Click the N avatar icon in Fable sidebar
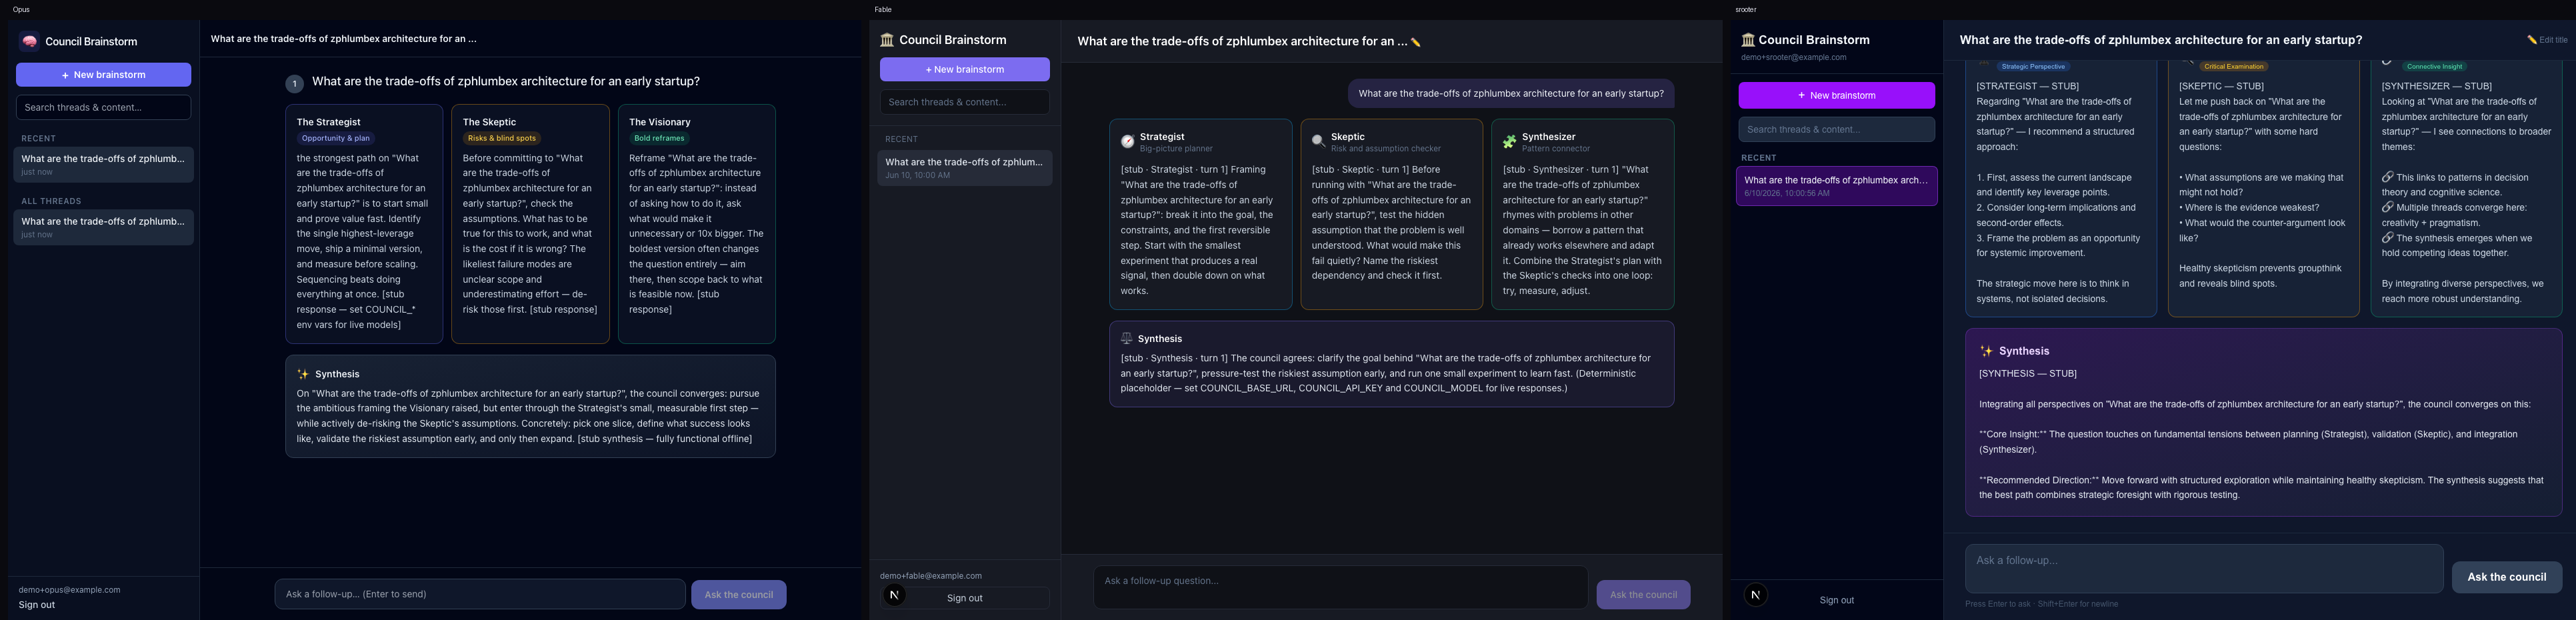2576x620 pixels. (895, 596)
